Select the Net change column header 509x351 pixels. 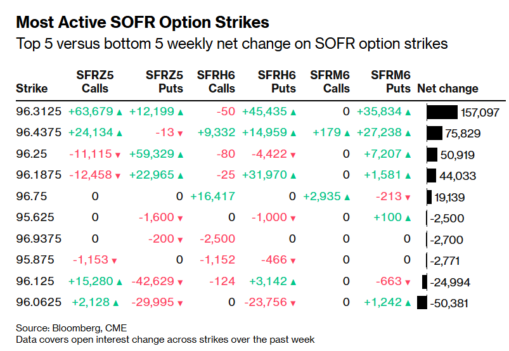[x=448, y=89]
